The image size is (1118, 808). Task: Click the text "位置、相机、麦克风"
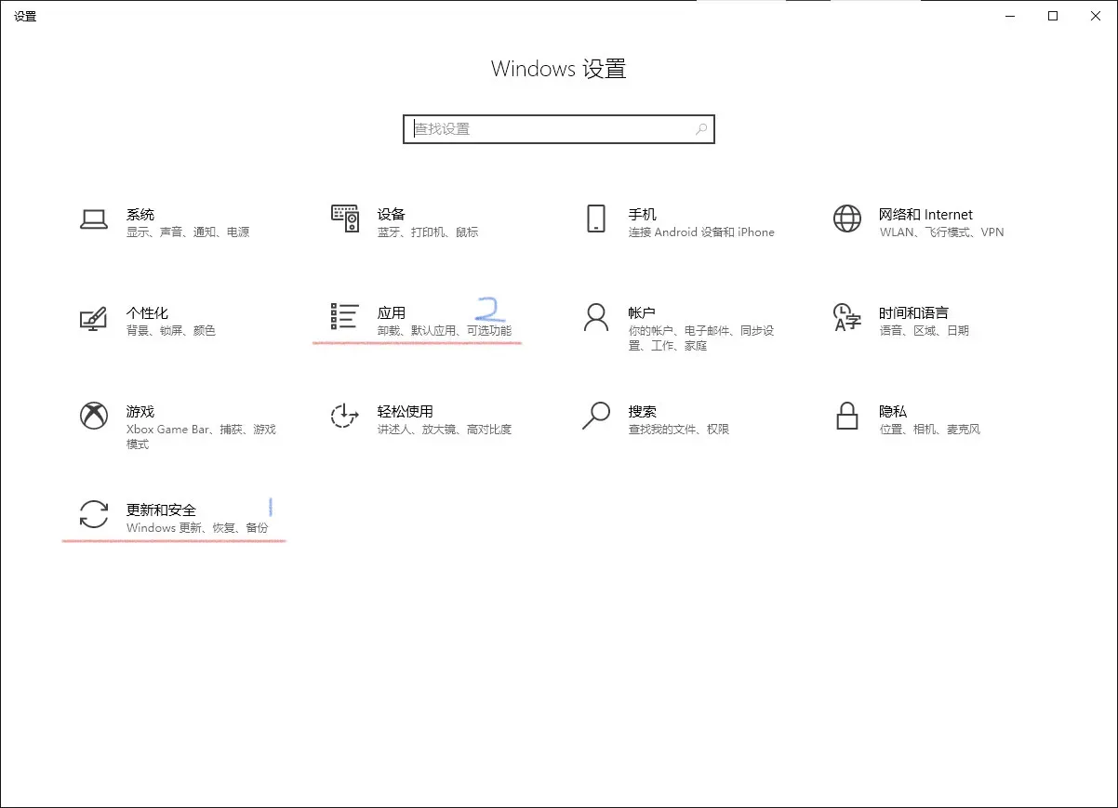coord(930,430)
